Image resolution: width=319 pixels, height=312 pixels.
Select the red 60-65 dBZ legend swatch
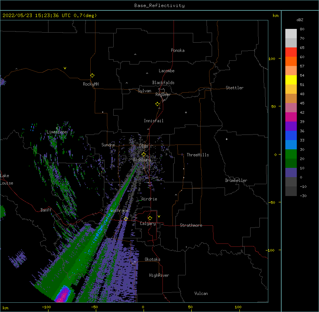pyautogui.click(x=291, y=52)
